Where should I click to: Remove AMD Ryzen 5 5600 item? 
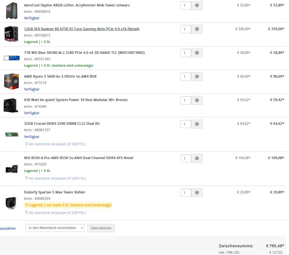197,77
